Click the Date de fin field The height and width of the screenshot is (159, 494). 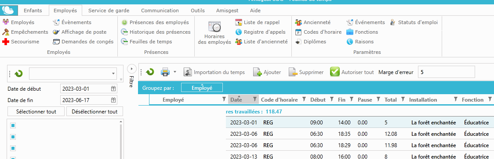coord(88,100)
